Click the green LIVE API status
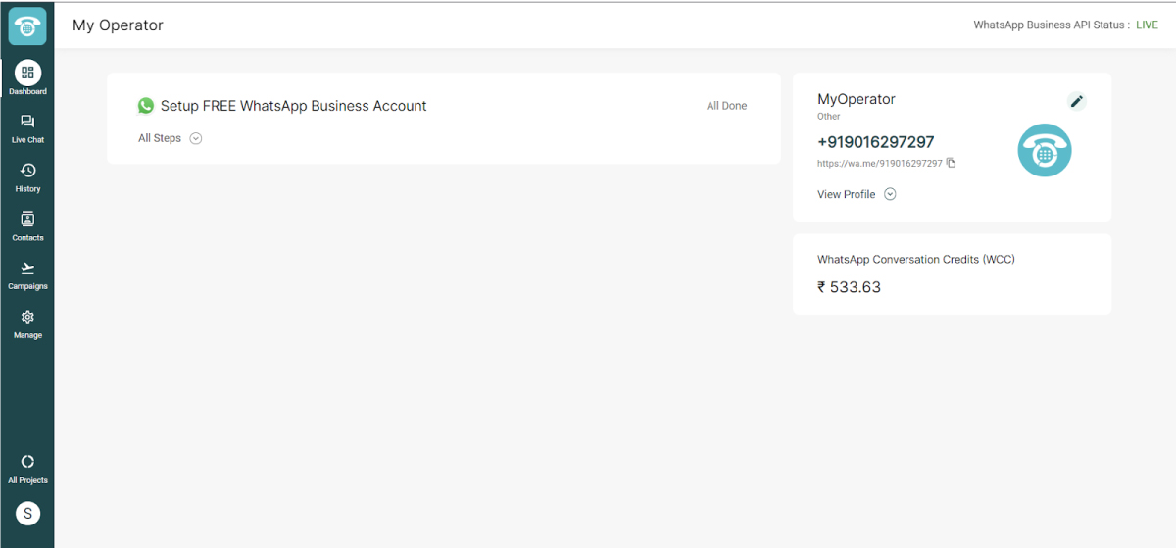The image size is (1176, 549). pyautogui.click(x=1147, y=25)
